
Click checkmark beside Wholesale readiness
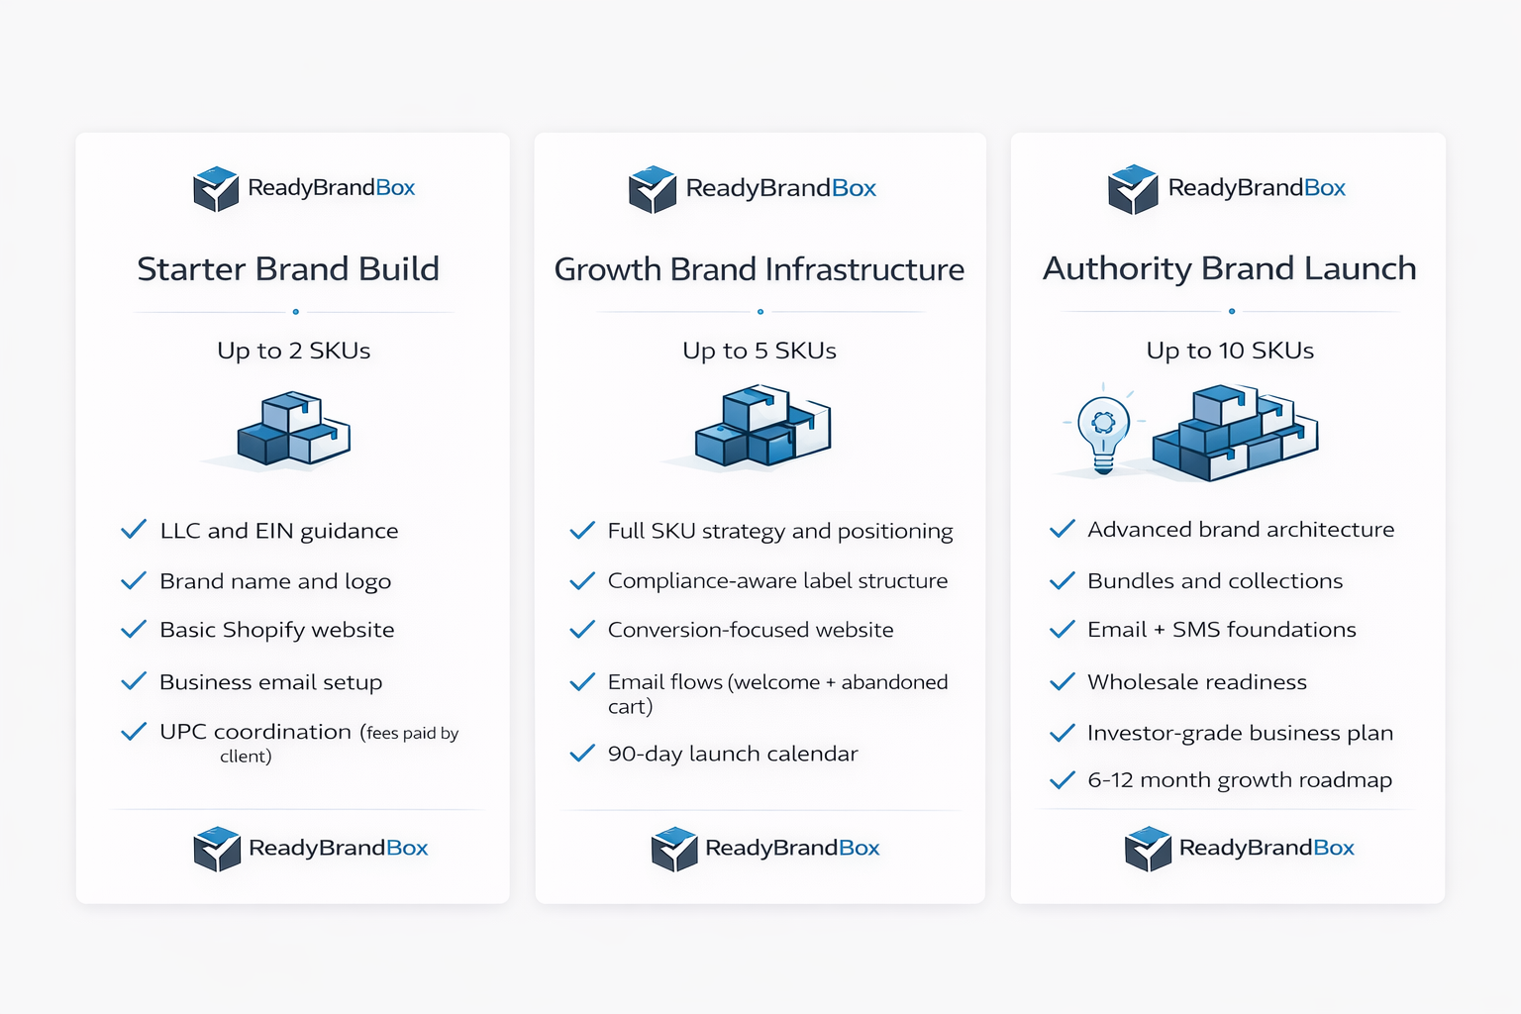[1062, 681]
